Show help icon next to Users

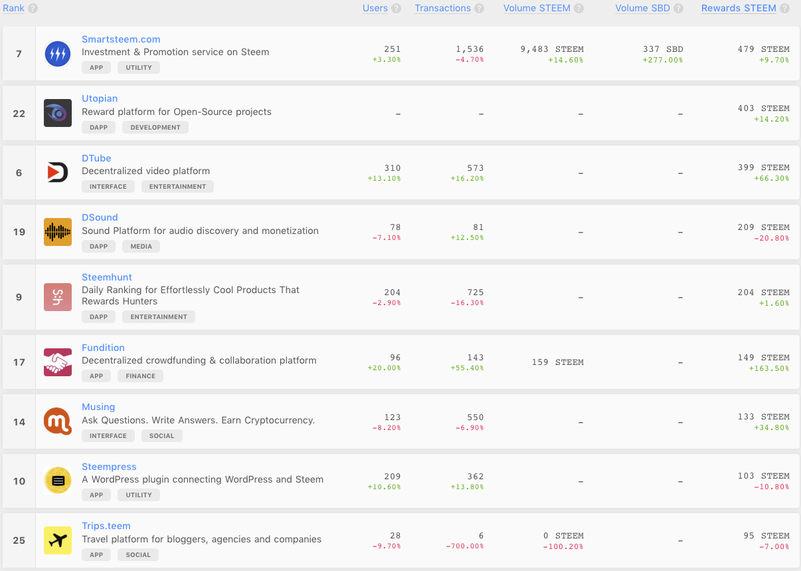coord(397,9)
